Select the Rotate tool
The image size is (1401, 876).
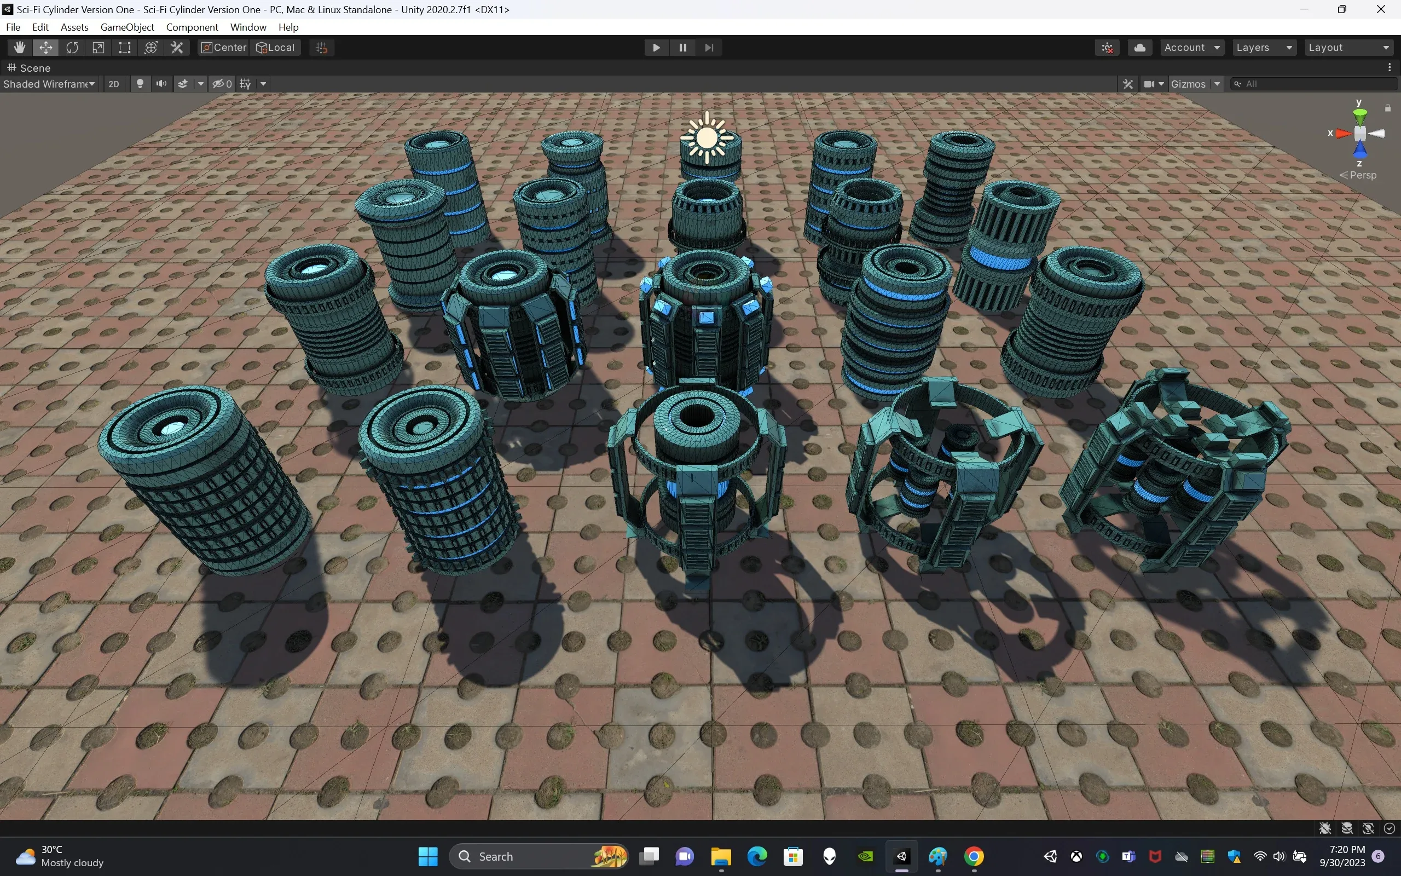[72, 48]
